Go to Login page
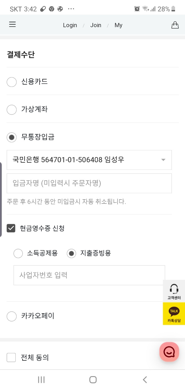 pos(70,25)
